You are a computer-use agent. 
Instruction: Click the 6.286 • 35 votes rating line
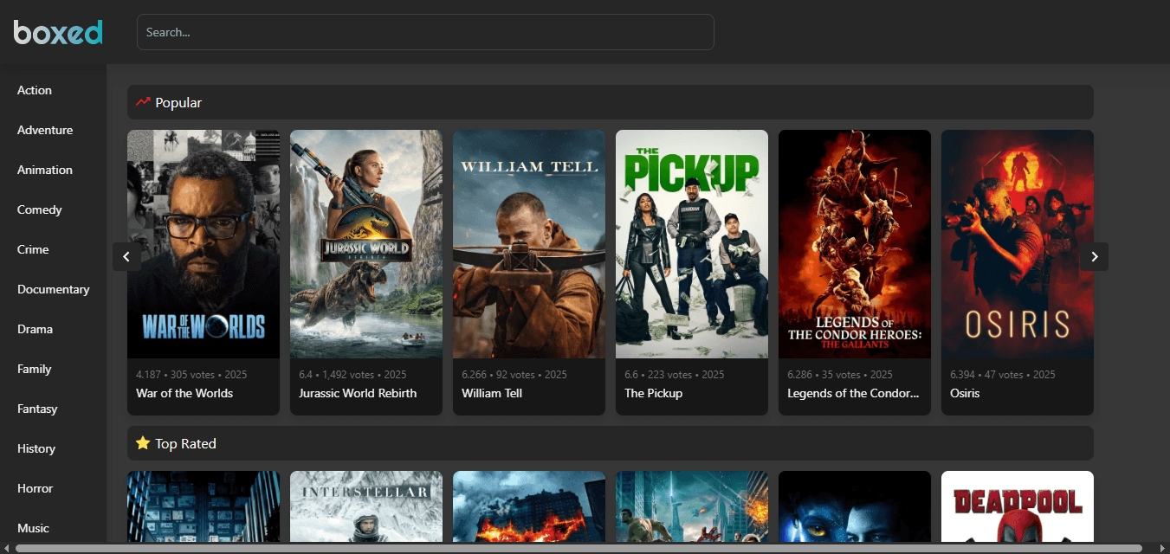840,375
